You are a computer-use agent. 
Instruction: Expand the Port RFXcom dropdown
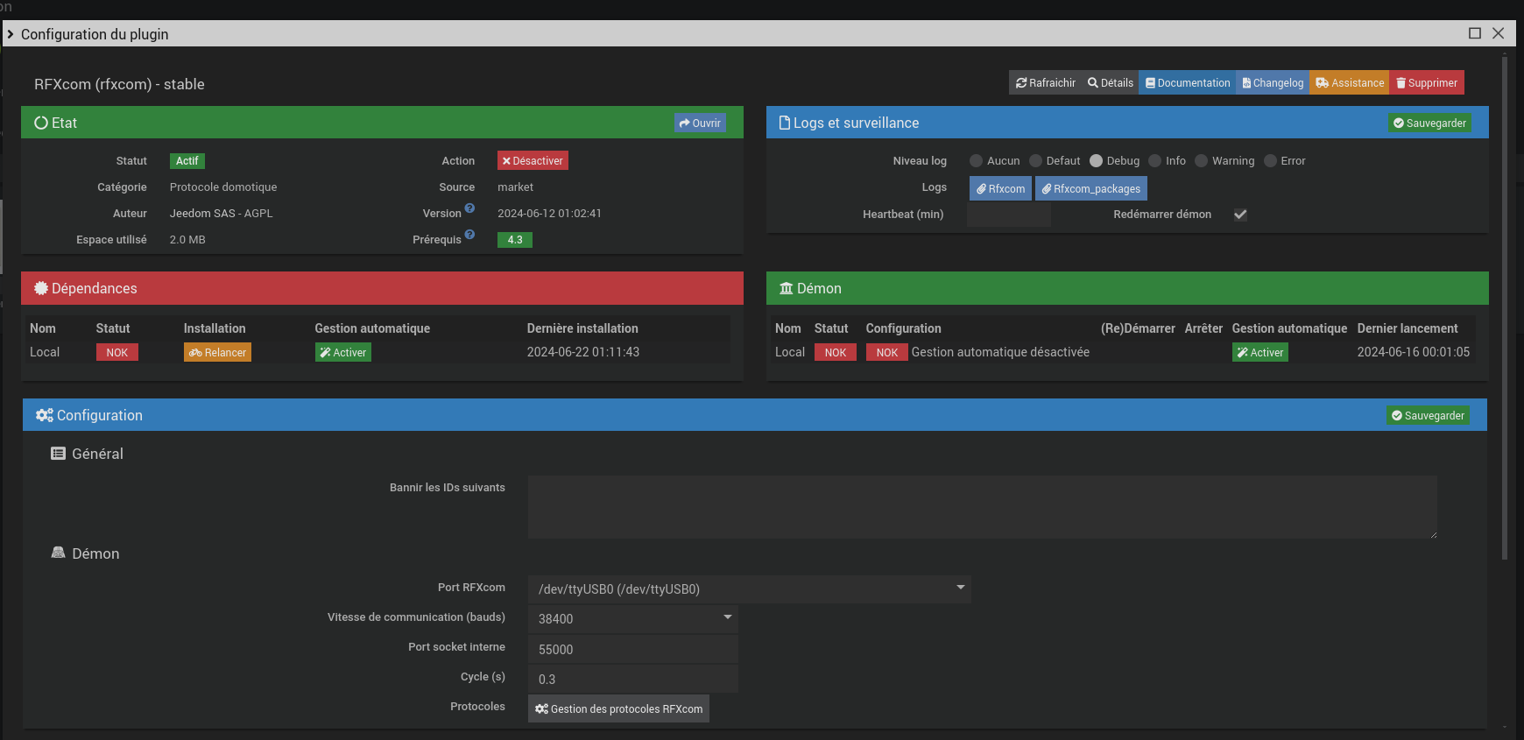(749, 588)
